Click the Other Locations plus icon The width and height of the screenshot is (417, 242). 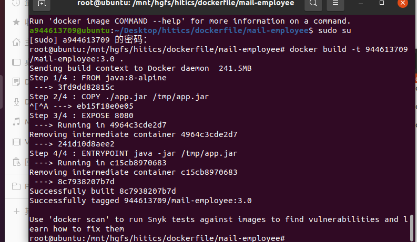pos(16,211)
